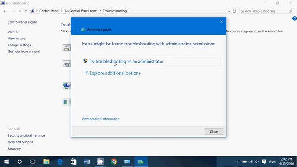Click the Network and Internet category icon
This screenshot has width=297, height=167.
[67, 85]
